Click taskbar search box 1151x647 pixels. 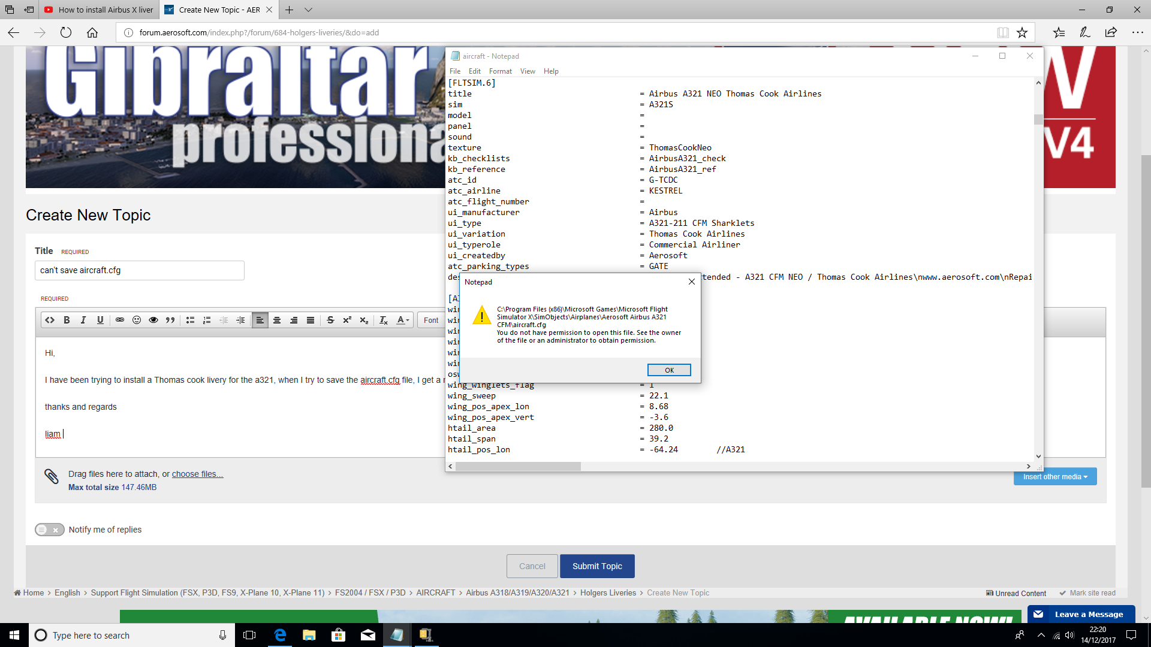tap(132, 635)
